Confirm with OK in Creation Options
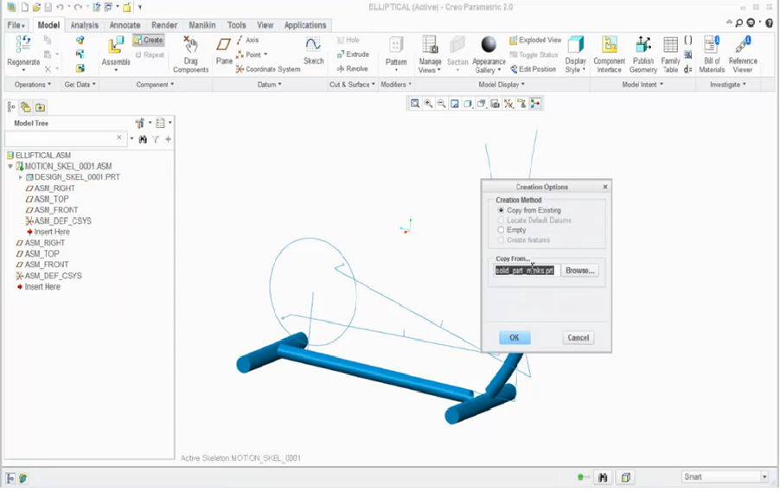The width and height of the screenshot is (780, 491). [x=515, y=338]
